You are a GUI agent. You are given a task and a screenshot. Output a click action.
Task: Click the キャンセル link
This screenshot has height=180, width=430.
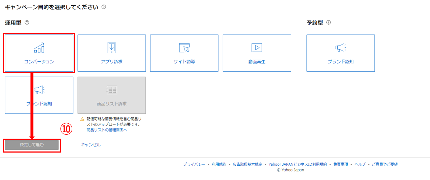tap(91, 145)
